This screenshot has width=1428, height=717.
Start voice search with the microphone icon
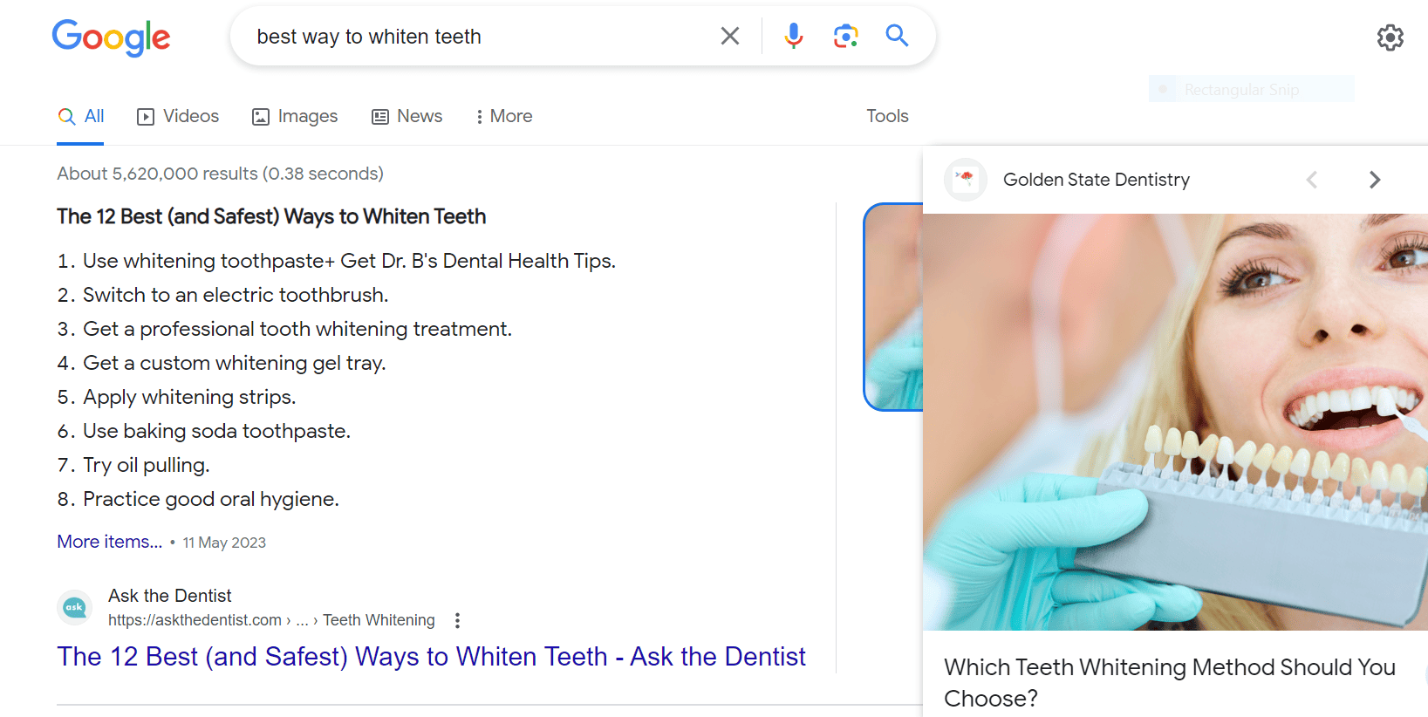pos(793,36)
